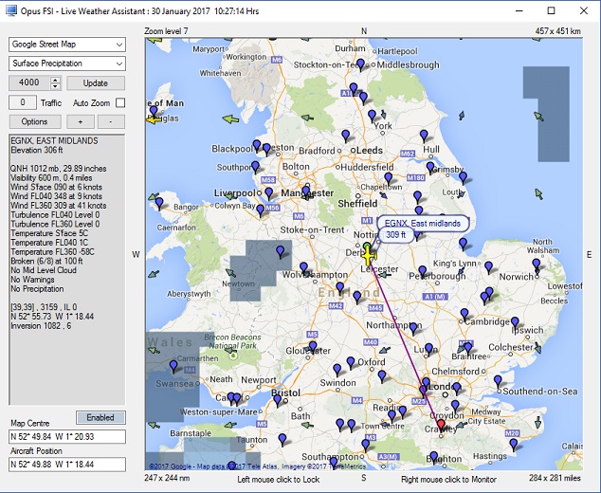This screenshot has height=493, width=601.
Task: Click the EGNX East midlands map label
Action: [x=423, y=224]
